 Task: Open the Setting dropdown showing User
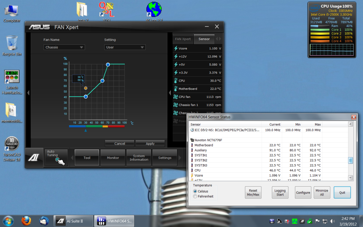[x=125, y=47]
